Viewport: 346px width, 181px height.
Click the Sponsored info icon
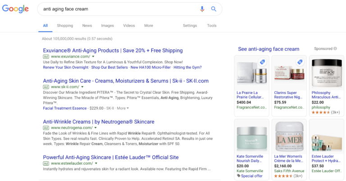[335, 49]
